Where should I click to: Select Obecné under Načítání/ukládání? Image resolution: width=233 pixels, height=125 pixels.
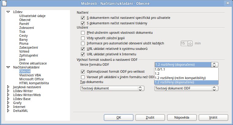click(25, 71)
